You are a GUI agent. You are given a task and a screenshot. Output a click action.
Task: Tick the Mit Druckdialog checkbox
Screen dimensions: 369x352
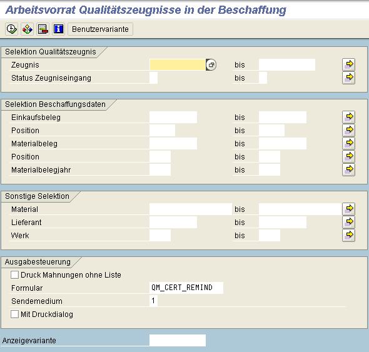[x=14, y=314]
